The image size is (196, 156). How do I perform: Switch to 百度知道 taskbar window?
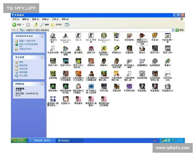coord(41,140)
